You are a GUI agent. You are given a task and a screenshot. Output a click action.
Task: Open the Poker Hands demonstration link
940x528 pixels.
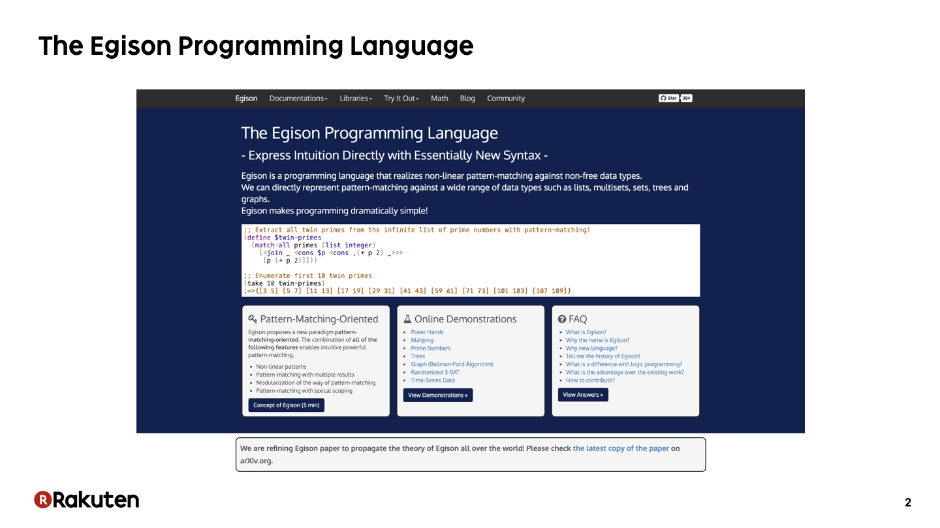(427, 332)
